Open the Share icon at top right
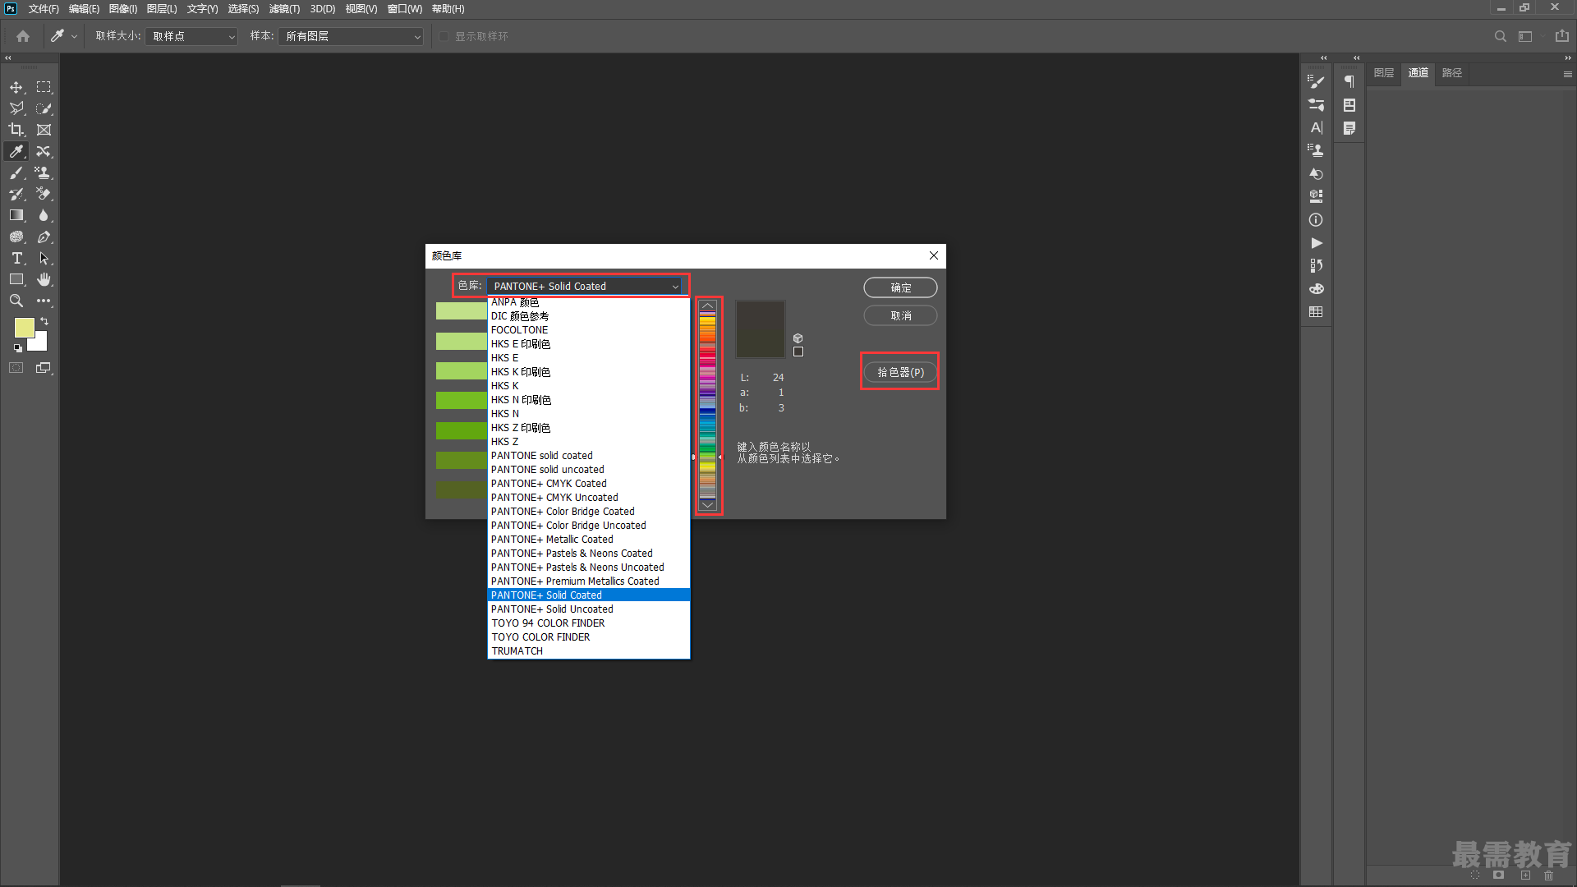 tap(1562, 36)
